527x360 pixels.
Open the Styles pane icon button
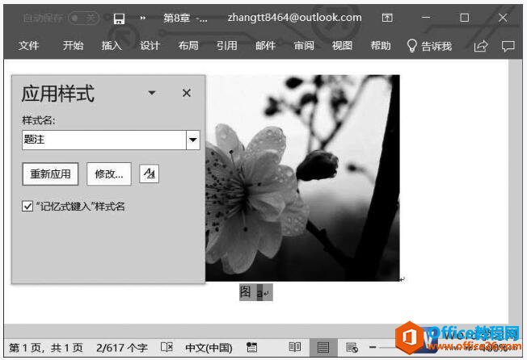click(x=150, y=174)
